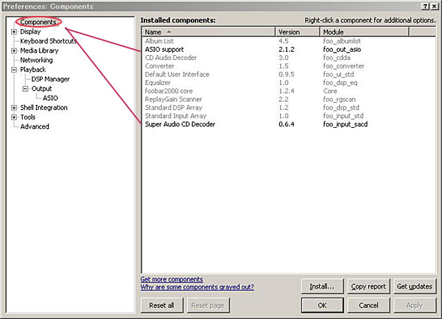Select Components in the preferences tree
Image resolution: width=442 pixels, height=319 pixels.
[38, 22]
